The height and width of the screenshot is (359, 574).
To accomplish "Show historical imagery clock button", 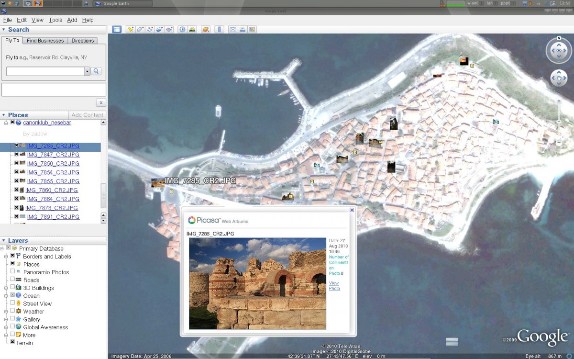I will click(x=182, y=29).
